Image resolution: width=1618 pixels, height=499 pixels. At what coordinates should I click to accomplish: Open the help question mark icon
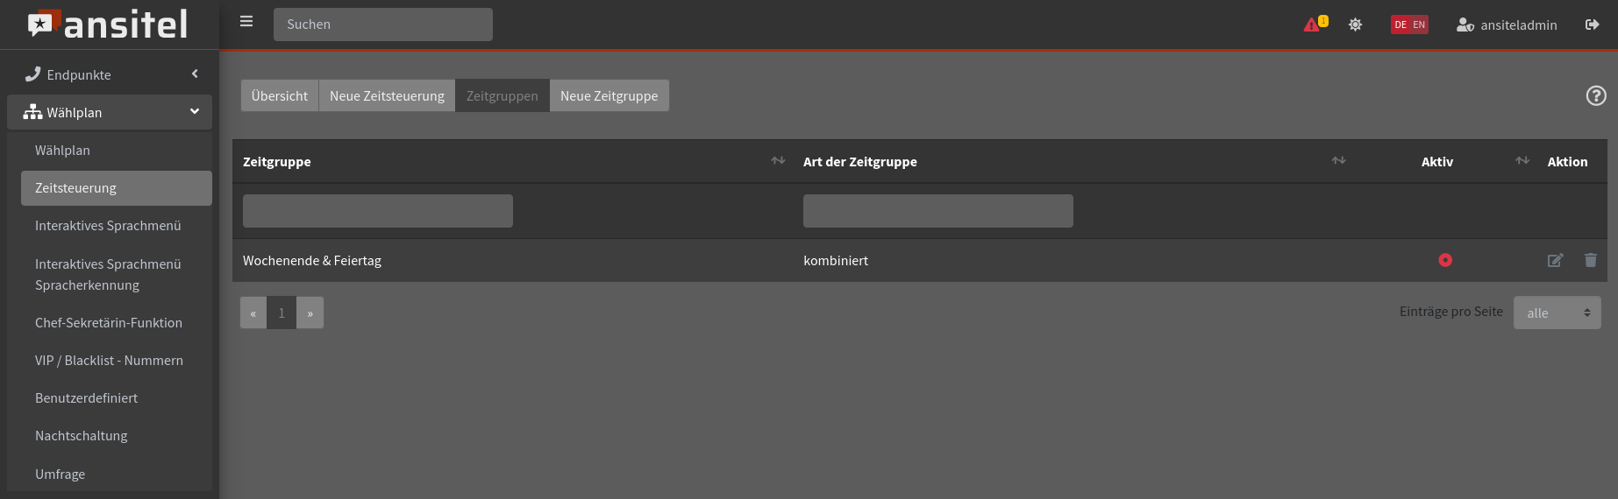1596,95
